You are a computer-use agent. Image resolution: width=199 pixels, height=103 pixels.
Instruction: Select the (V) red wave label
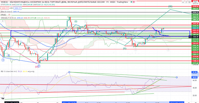coord(36,67)
